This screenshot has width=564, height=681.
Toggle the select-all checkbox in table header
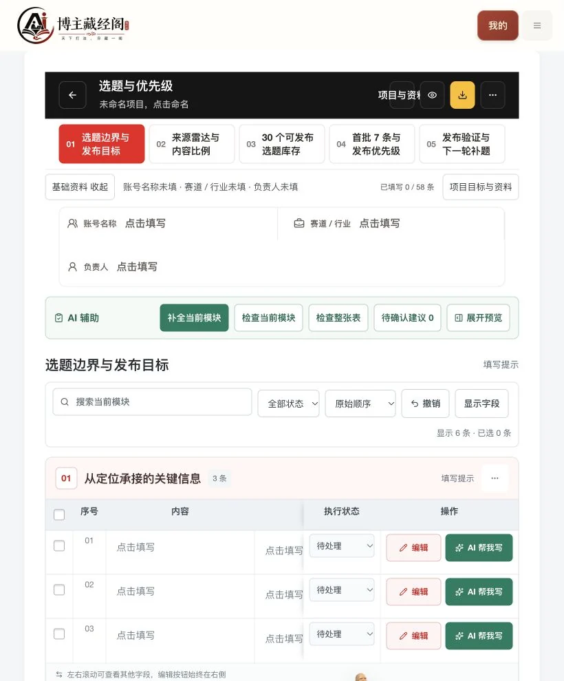coord(59,514)
